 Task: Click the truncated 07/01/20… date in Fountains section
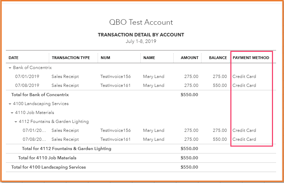click(x=34, y=130)
